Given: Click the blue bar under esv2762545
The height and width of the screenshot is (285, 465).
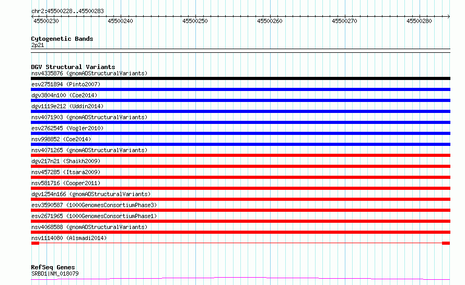Looking at the screenshot, I should tap(240, 133).
